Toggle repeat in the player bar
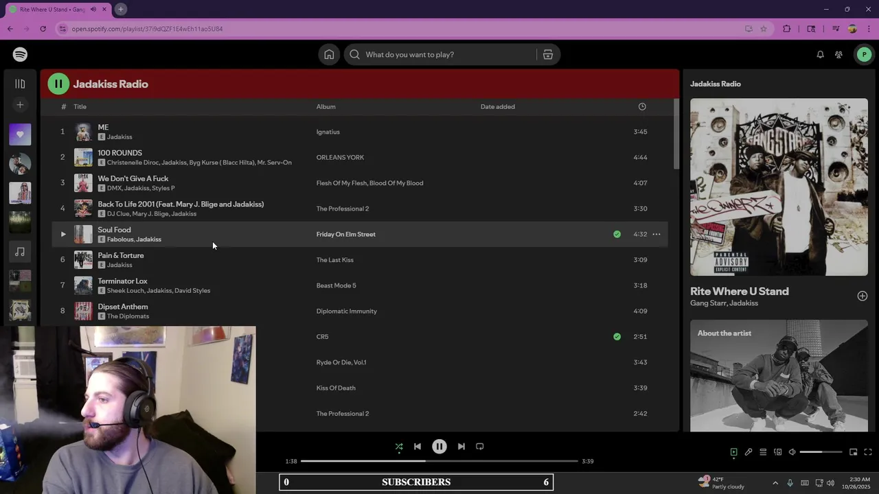Image resolution: width=879 pixels, height=494 pixels. click(x=480, y=447)
